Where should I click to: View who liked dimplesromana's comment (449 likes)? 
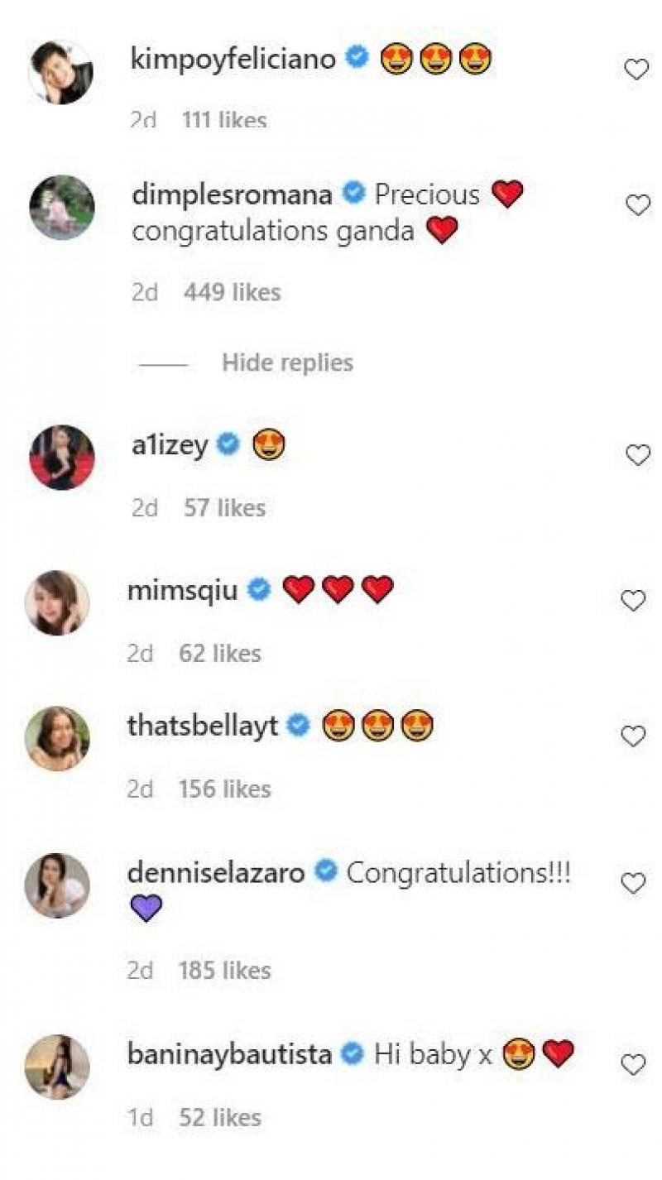(x=233, y=292)
